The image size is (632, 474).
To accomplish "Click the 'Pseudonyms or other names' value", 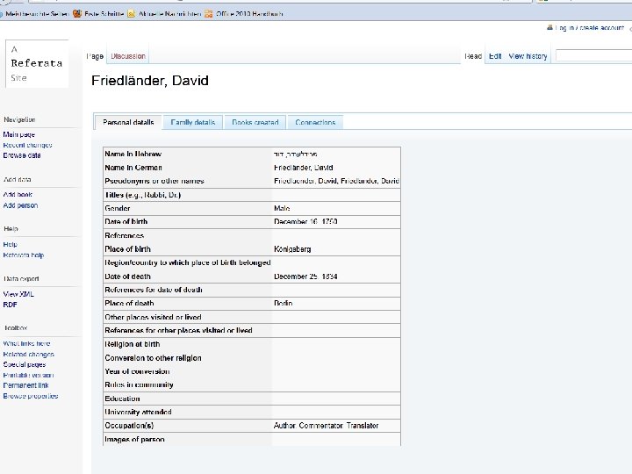I will point(336,181).
